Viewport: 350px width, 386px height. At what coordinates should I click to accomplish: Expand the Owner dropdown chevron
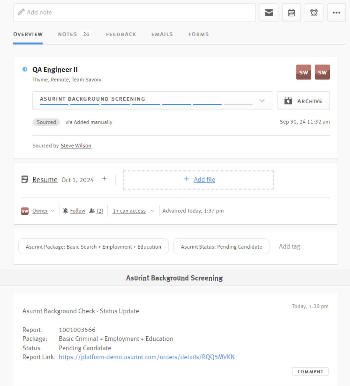pos(52,211)
